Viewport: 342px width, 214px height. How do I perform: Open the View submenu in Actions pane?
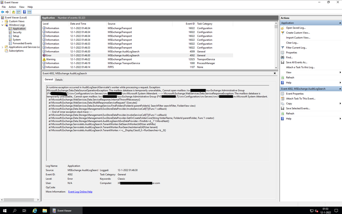(311, 72)
